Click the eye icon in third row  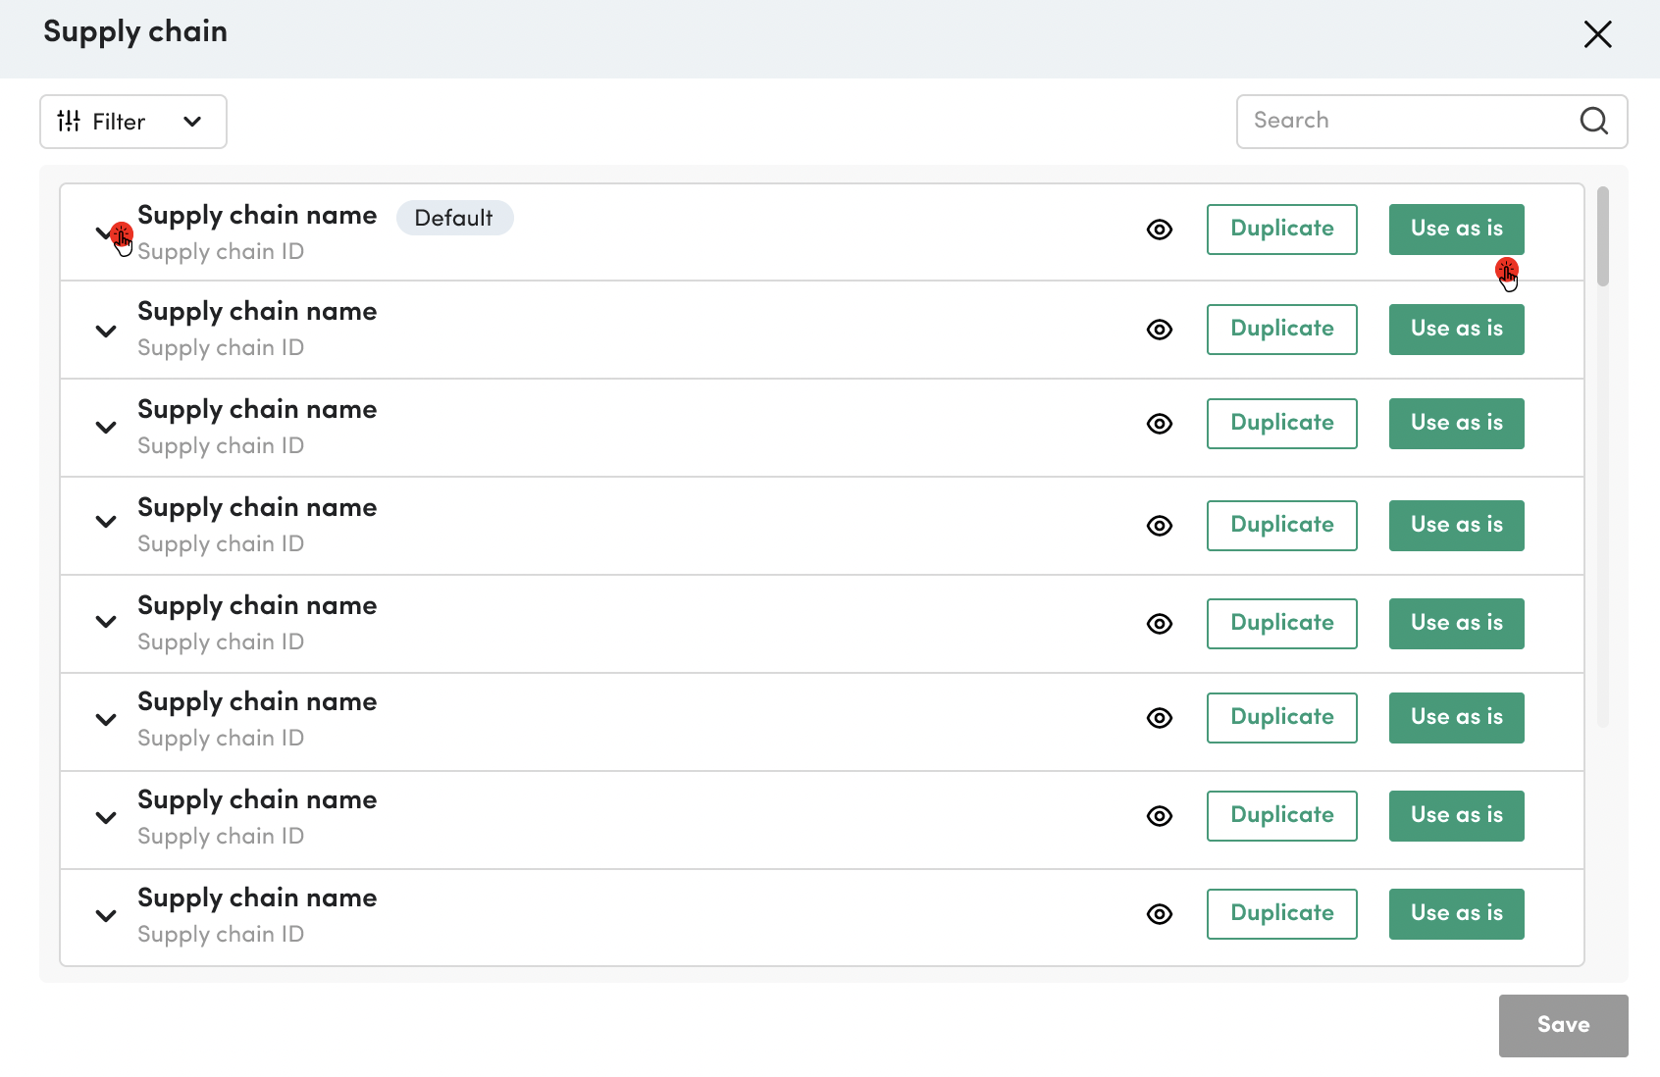pos(1160,424)
